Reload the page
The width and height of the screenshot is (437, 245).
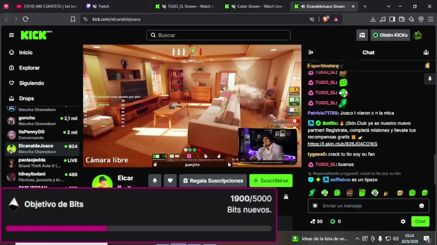pyautogui.click(x=25, y=19)
